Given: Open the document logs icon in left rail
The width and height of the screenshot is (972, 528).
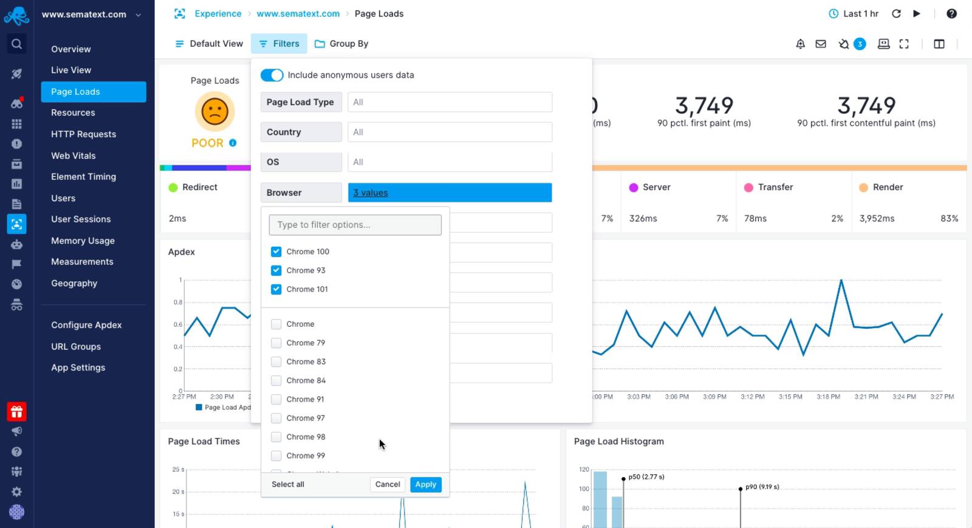Looking at the screenshot, I should click(x=16, y=204).
